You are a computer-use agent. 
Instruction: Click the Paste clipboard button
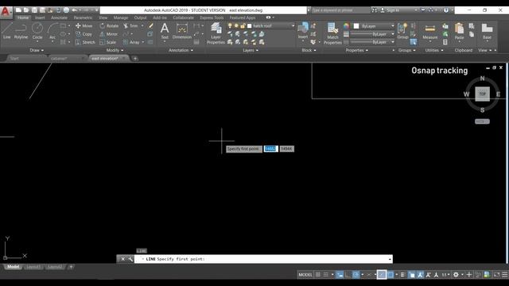459,31
